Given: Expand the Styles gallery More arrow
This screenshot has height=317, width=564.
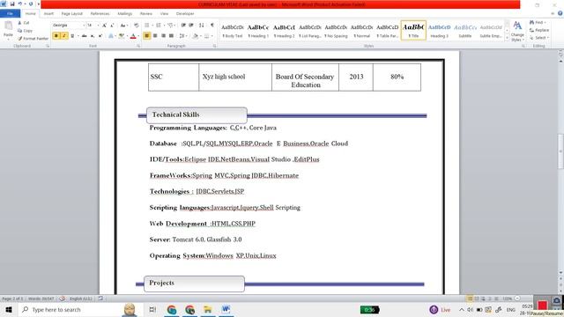Looking at the screenshot, I should [507, 37].
